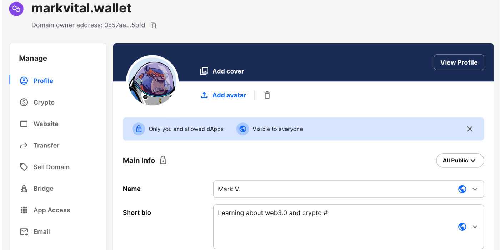Expand the Name field visibility chevron
The image size is (500, 250).
pyautogui.click(x=475, y=189)
